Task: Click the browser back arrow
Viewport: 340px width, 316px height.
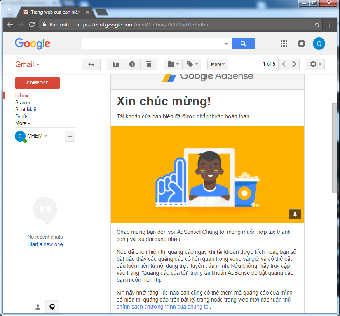Action: tap(10, 25)
